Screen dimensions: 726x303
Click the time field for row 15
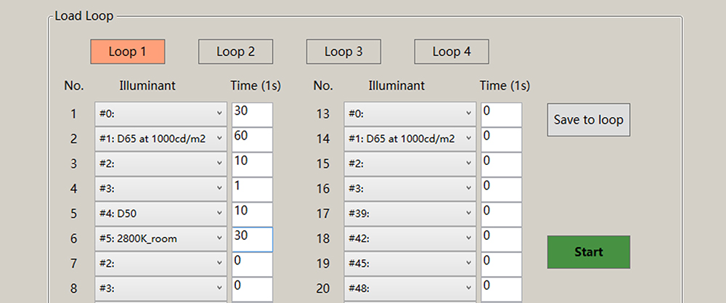(x=502, y=164)
